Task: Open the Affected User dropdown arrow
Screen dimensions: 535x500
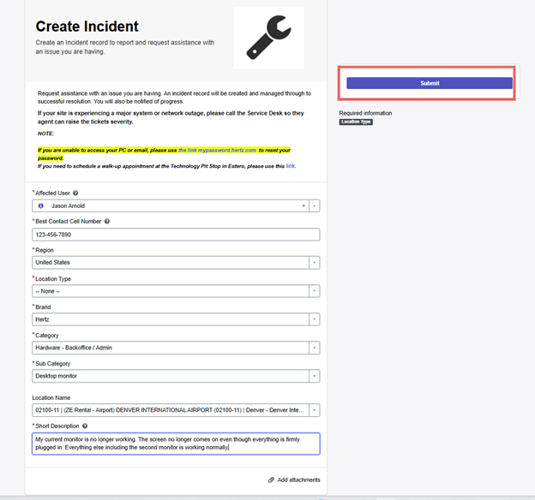Action: click(315, 205)
